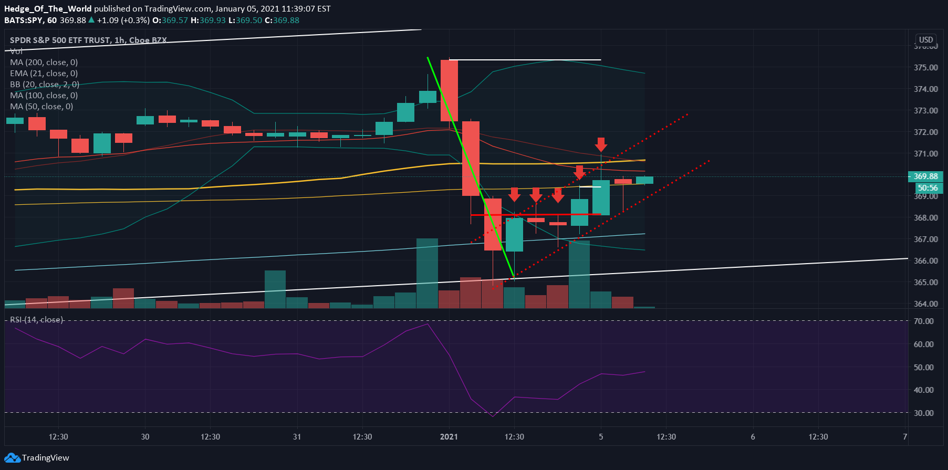The image size is (948, 470).
Task: Select the tall red candle at chart peak
Action: pyautogui.click(x=449, y=90)
